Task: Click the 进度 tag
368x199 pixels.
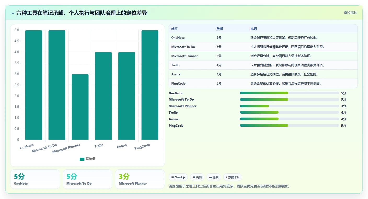Action: 214,177
